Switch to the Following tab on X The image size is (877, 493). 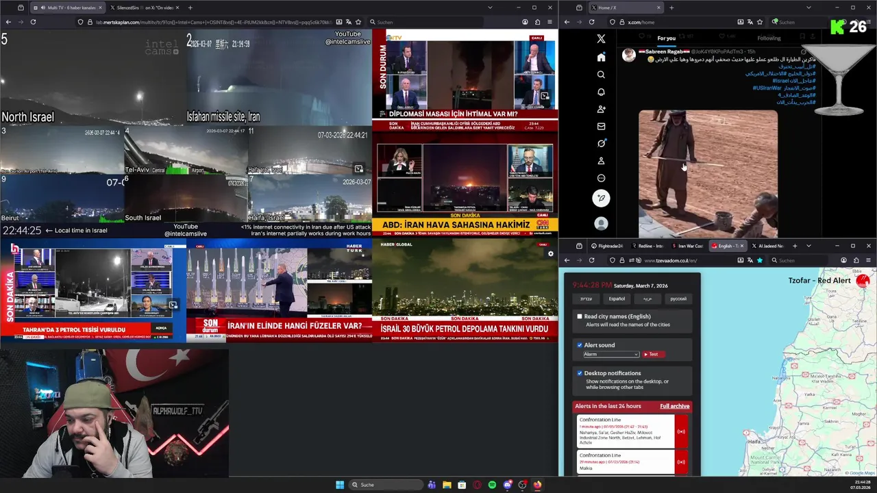pyautogui.click(x=769, y=38)
